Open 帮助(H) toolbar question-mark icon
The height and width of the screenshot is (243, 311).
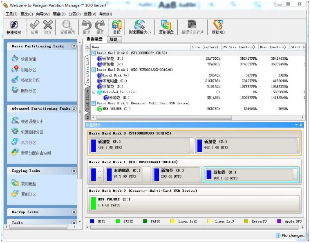(x=218, y=27)
